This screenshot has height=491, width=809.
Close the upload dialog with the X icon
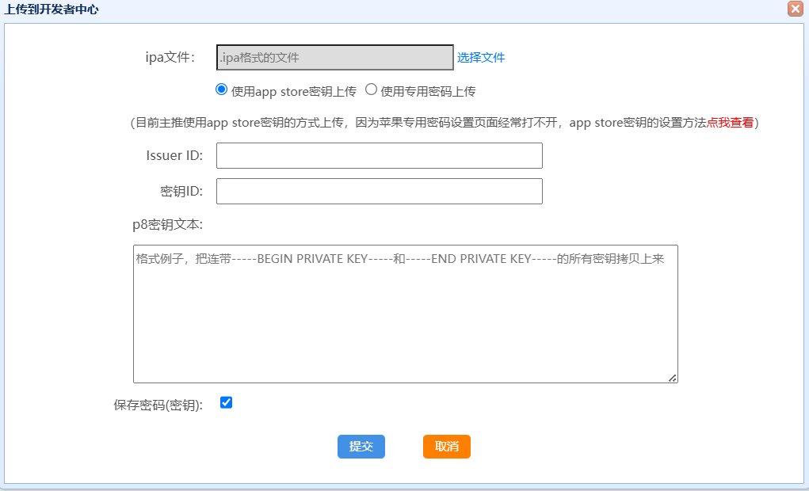pyautogui.click(x=795, y=9)
